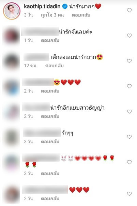Like the last comment with three red hearts
This screenshot has height=206, width=137.
pos(129,194)
